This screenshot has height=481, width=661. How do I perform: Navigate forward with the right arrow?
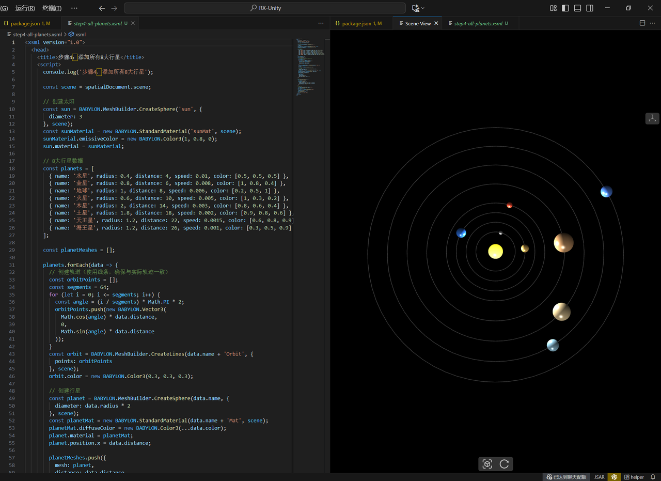coord(114,8)
